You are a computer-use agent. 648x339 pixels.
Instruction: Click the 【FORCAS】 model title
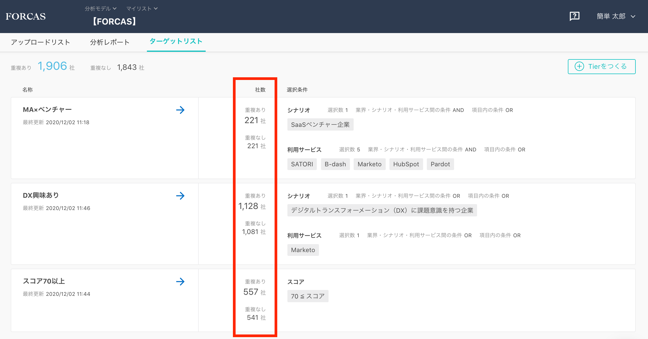click(x=114, y=21)
